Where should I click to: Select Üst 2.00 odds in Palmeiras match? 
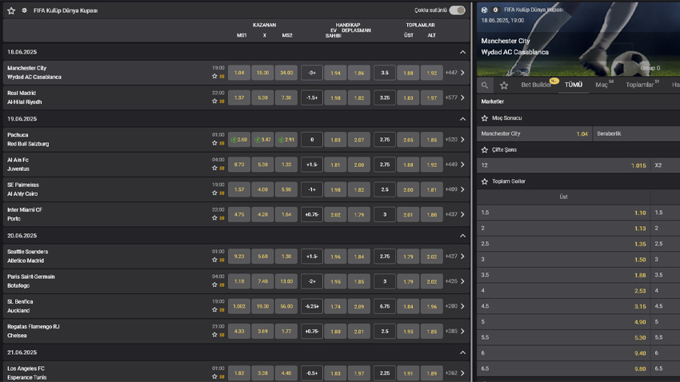click(x=408, y=189)
